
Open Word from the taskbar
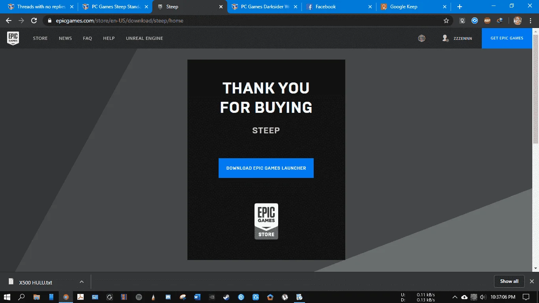pyautogui.click(x=197, y=297)
